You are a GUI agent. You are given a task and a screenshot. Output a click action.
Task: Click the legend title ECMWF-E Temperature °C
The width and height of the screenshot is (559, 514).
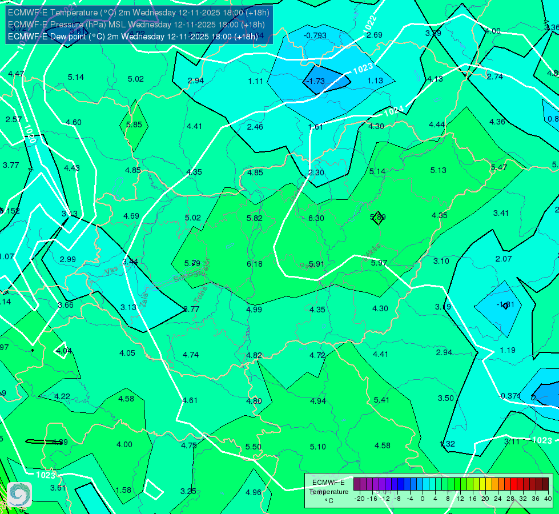329,492
